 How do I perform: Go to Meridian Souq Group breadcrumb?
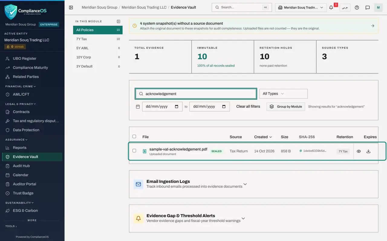[x=99, y=7]
